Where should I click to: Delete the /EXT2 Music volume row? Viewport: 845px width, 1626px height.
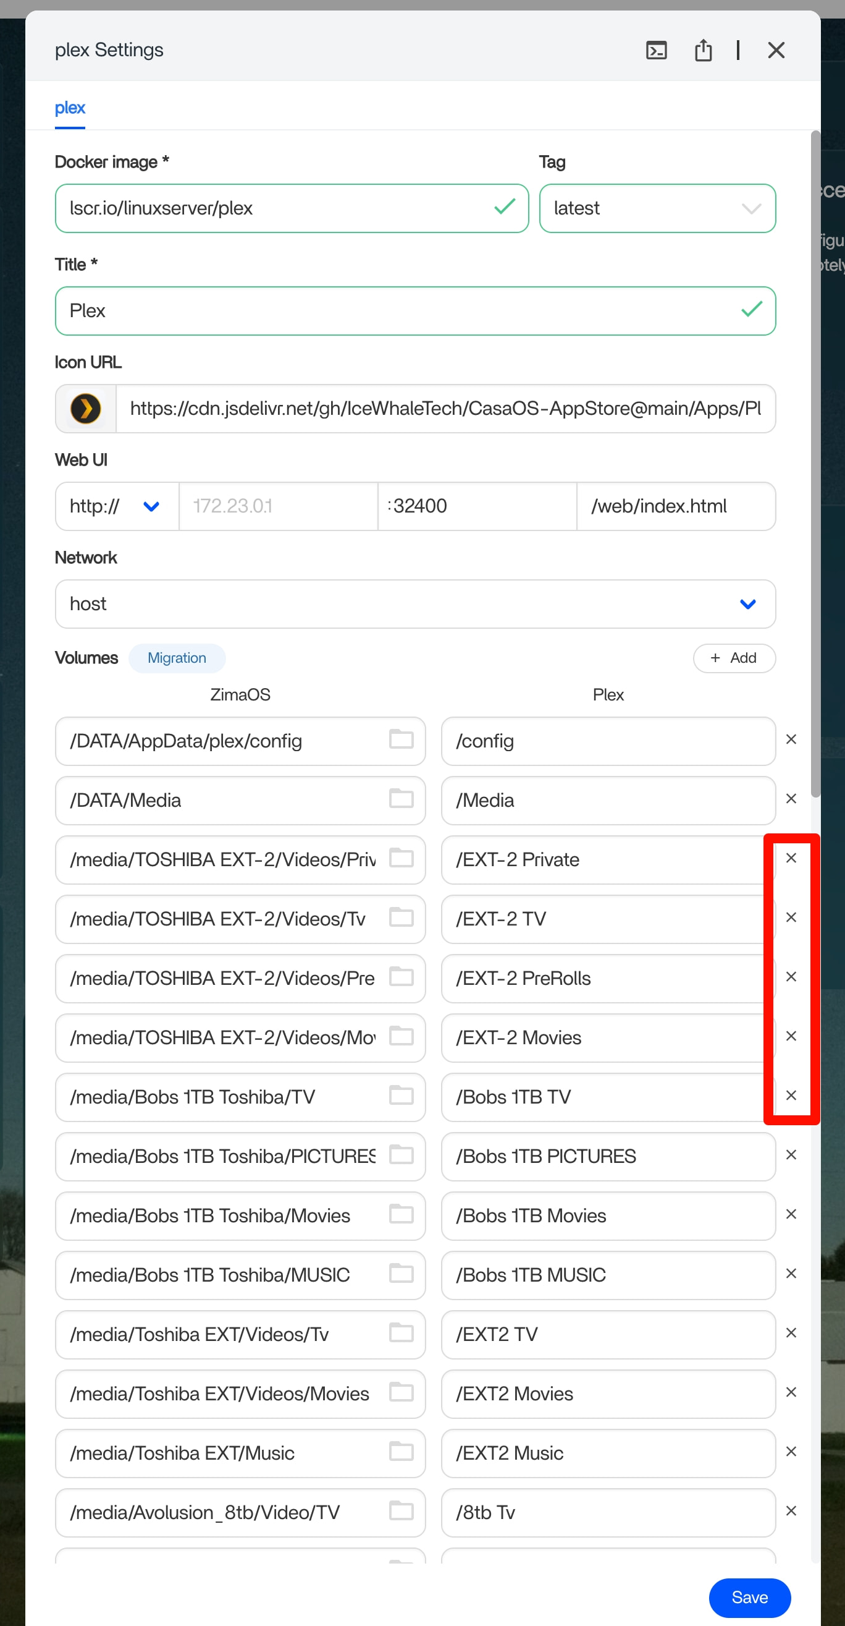791,1451
